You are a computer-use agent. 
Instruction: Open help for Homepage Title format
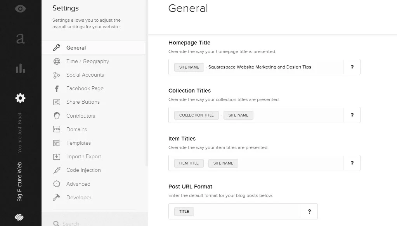click(352, 67)
